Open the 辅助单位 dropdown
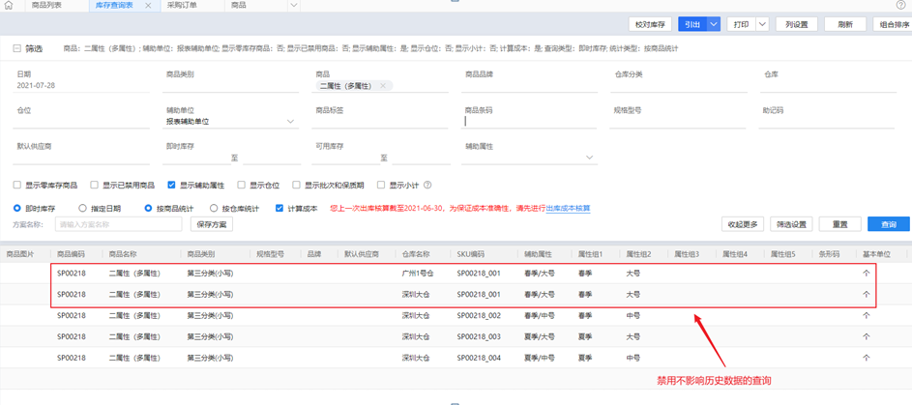Image resolution: width=912 pixels, height=405 pixels. (x=290, y=122)
